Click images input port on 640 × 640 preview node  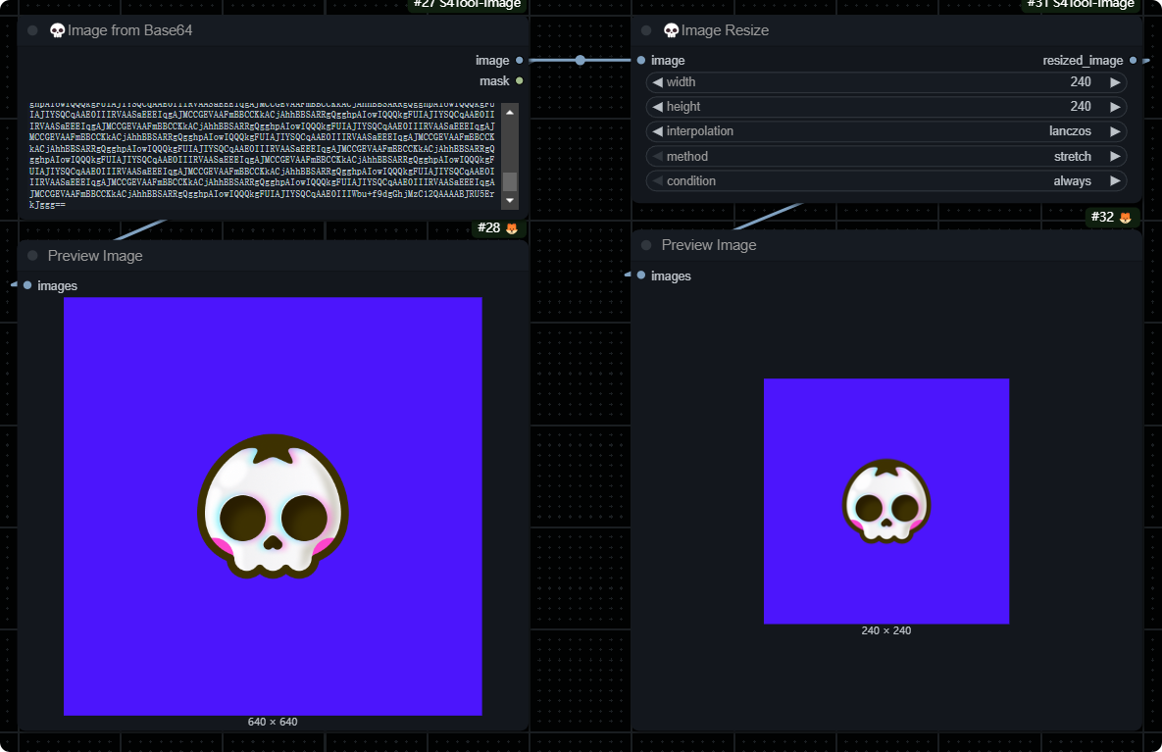[x=27, y=286]
